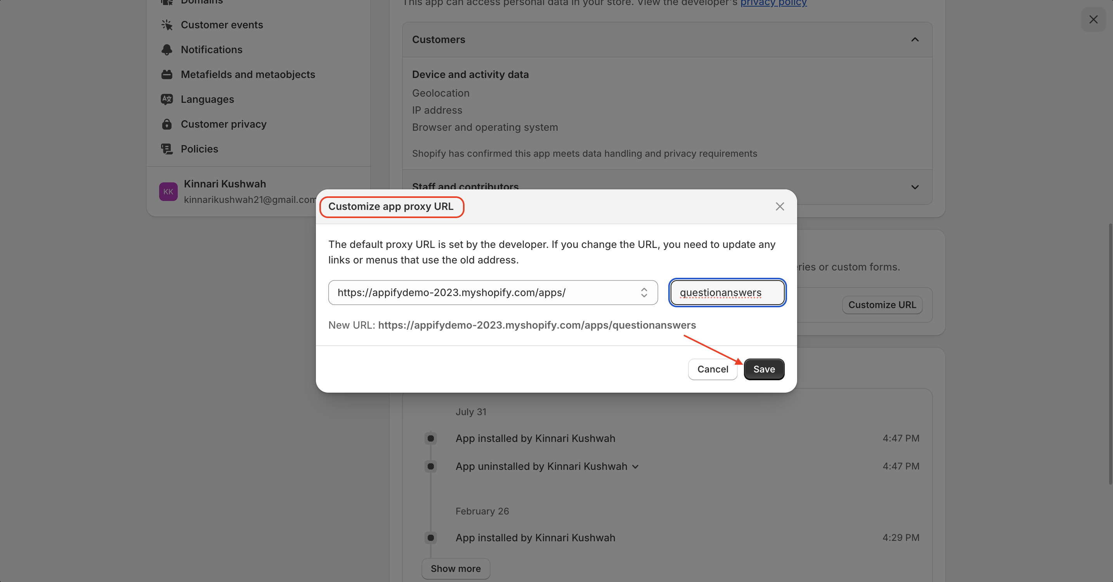Viewport: 1113px width, 582px height.
Task: Cancel the proxy URL change
Action: pos(713,369)
